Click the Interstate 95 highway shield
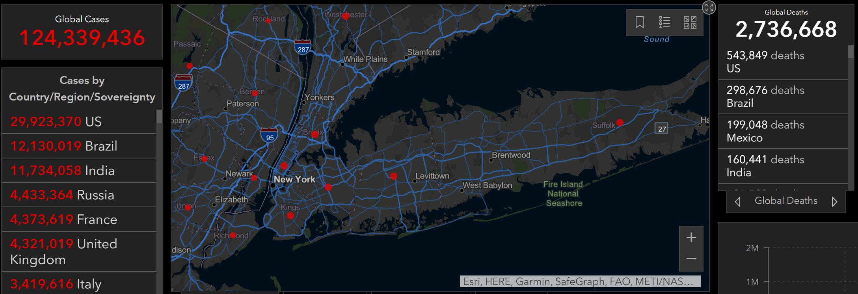Viewport: 858px width, 294px height. 269,135
